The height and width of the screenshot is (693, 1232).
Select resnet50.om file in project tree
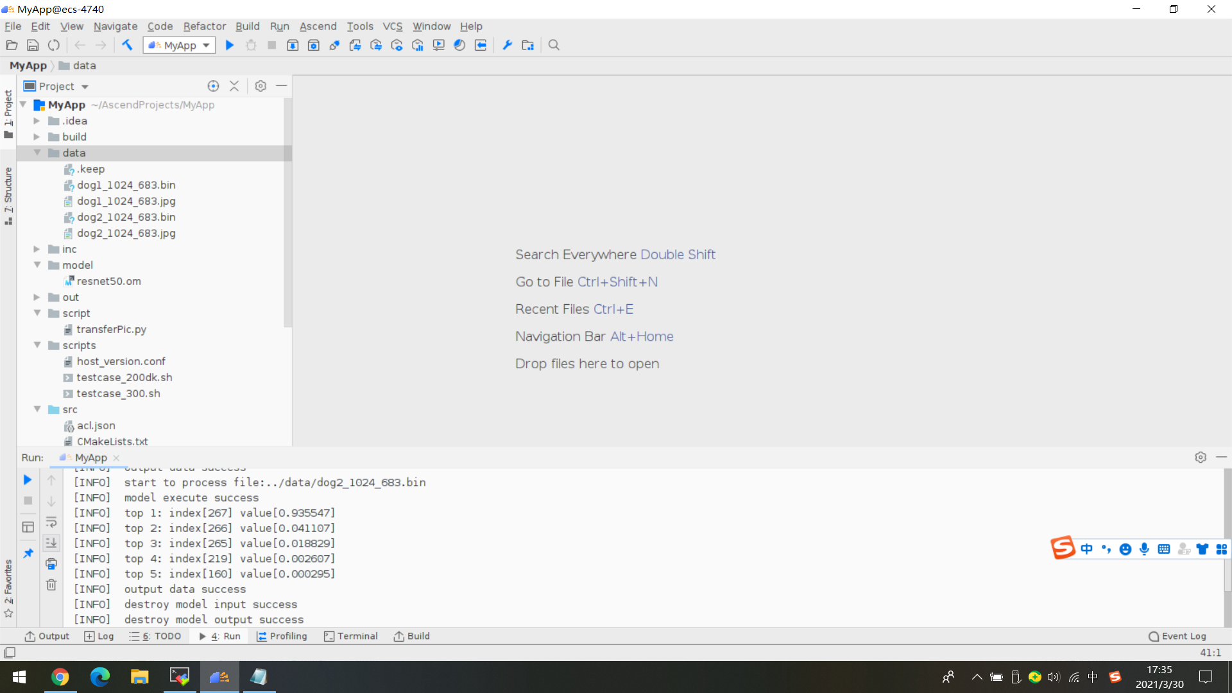pos(108,281)
